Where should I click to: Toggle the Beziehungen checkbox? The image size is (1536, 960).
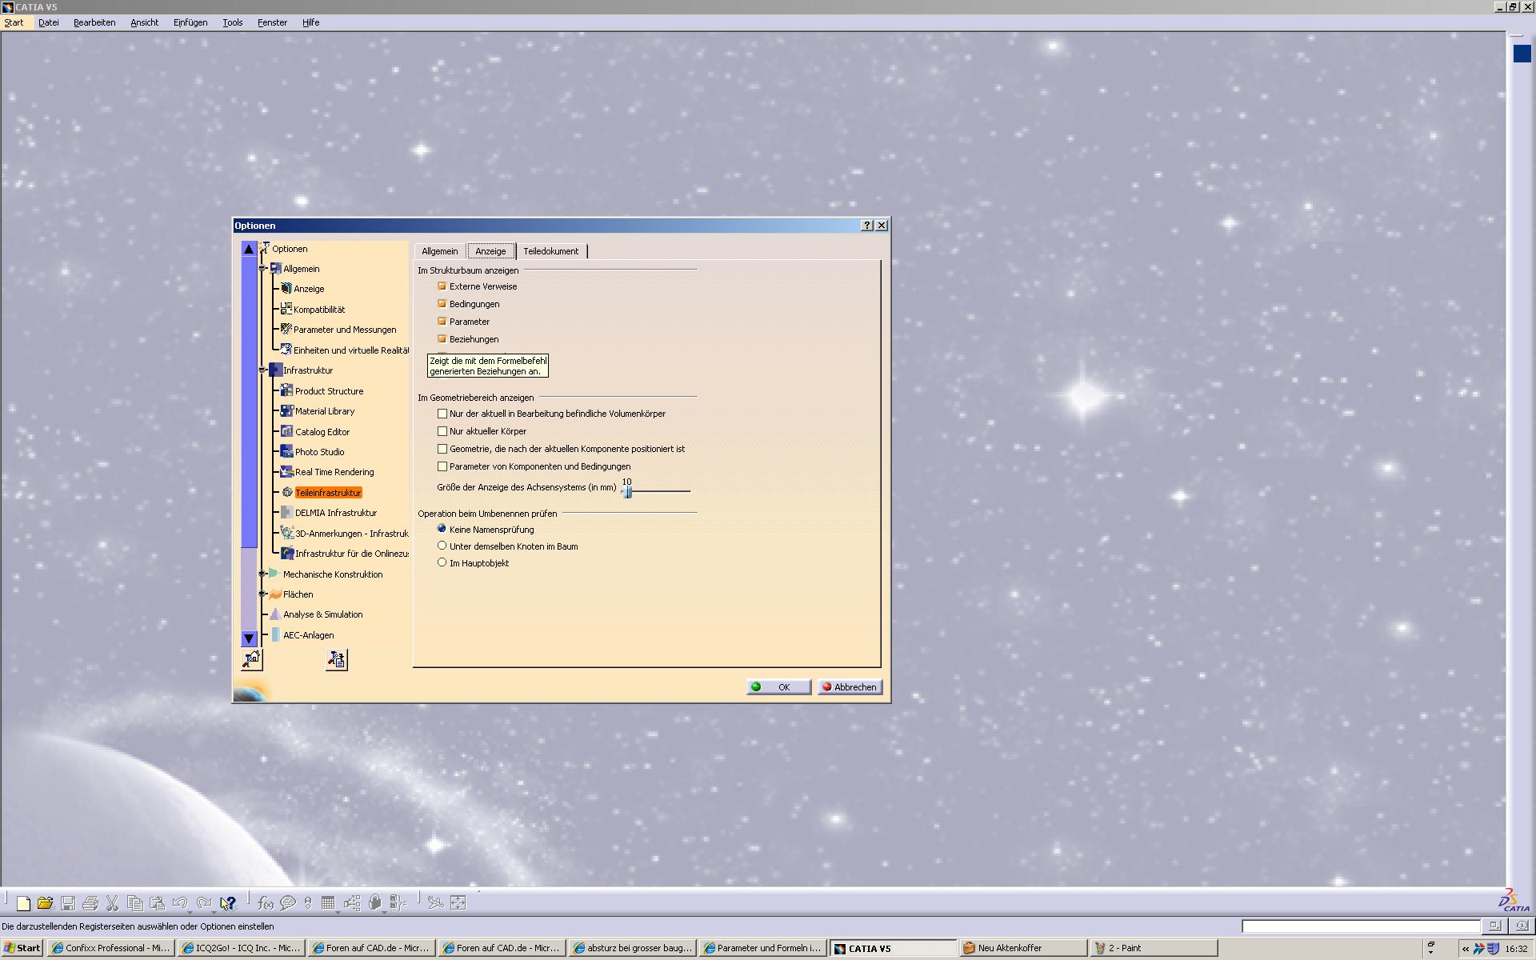[x=442, y=338]
